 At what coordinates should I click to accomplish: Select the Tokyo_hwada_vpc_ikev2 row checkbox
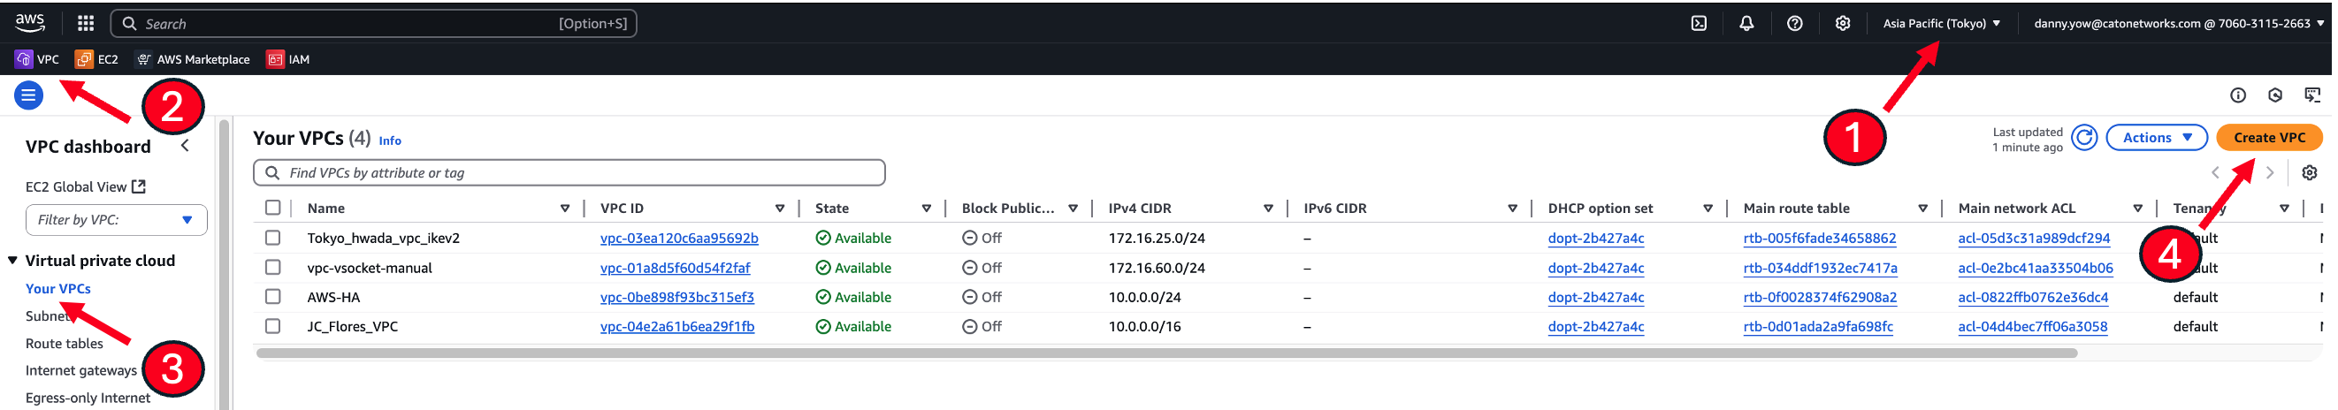coord(272,238)
